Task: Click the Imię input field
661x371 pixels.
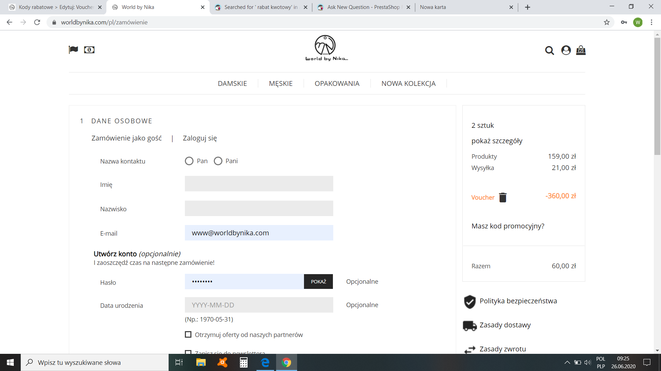Action: 259,184
